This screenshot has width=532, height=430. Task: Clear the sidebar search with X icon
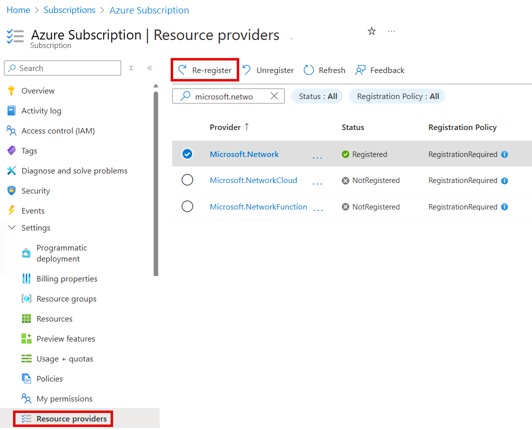131,68
